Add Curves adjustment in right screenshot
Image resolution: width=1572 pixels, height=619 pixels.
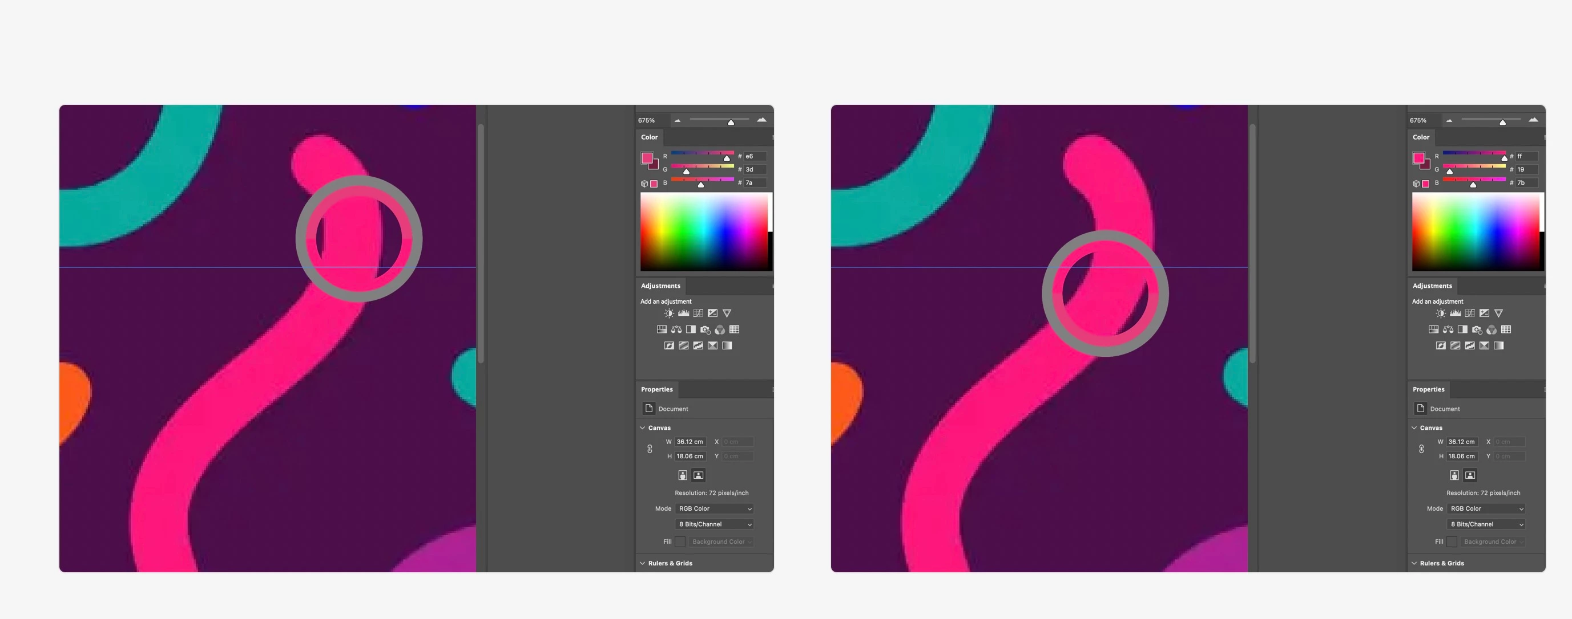[x=1469, y=313]
